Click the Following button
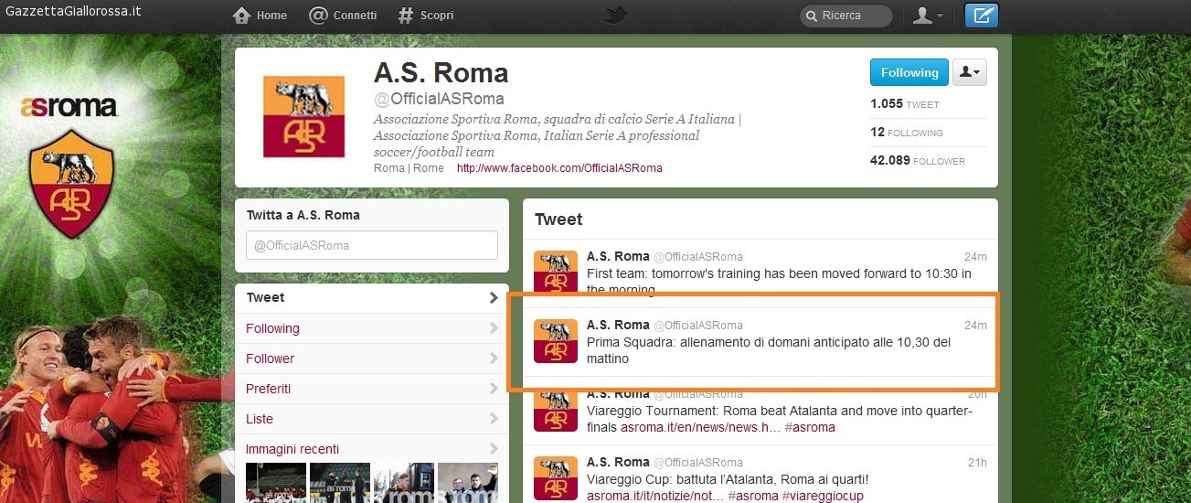Screen dimensions: 1191x503 pyautogui.click(x=909, y=72)
